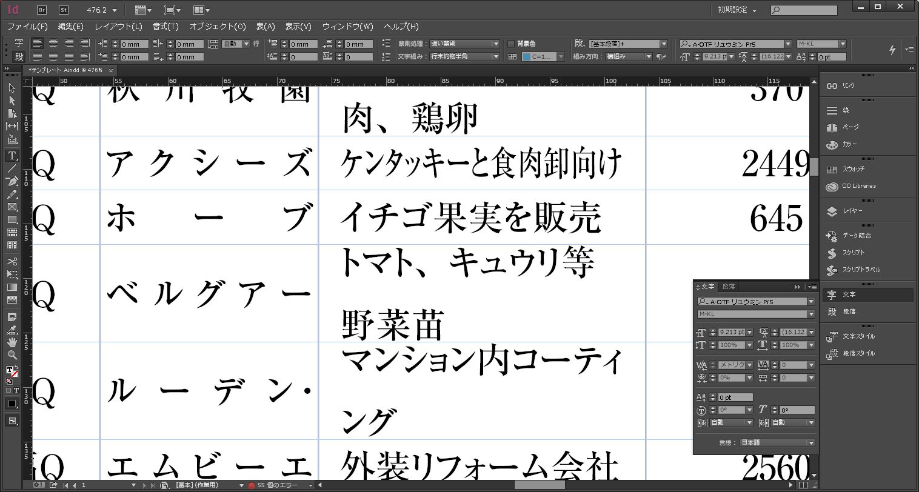Toggle split-view layout button at bottom right
Image resolution: width=919 pixels, height=492 pixels.
coord(803,485)
